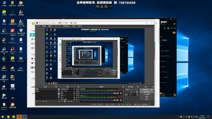Image resolution: width=212 pixels, height=119 pixels.
Task: Open Mic/Aux settings gear
Action: click(x=121, y=100)
